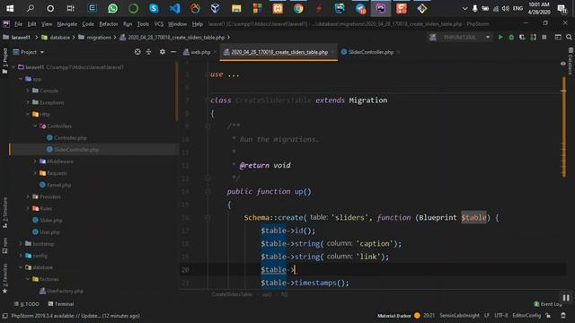Click the Material Darker theme status widget
The width and height of the screenshot is (575, 323).
click(x=394, y=316)
